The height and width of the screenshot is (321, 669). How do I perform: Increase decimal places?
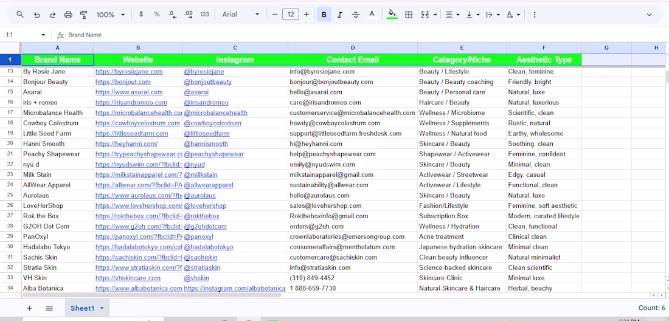[189, 15]
